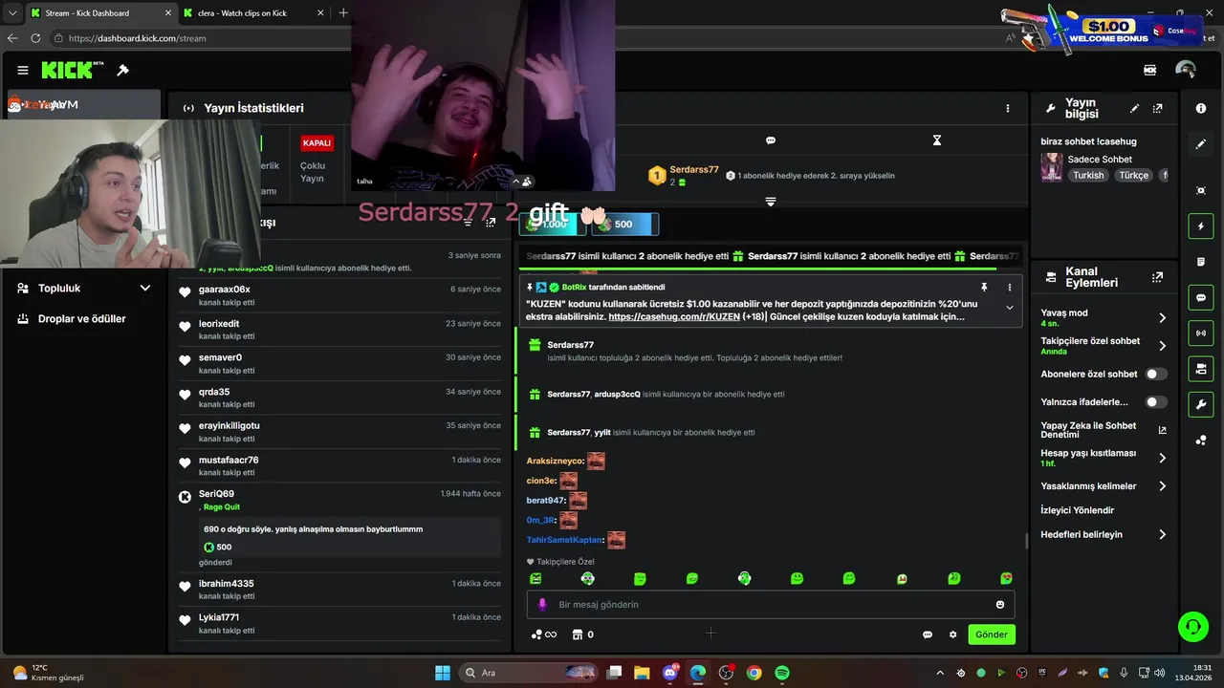The image size is (1224, 688).
Task: Pop out the Kanal Eylemleri panel
Action: coord(1158,277)
